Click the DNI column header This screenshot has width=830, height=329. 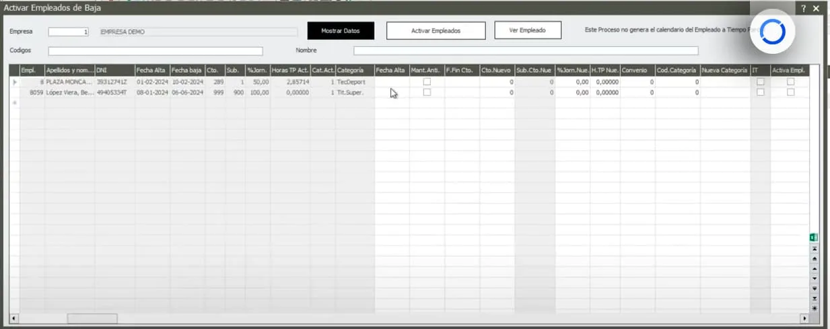pyautogui.click(x=114, y=70)
